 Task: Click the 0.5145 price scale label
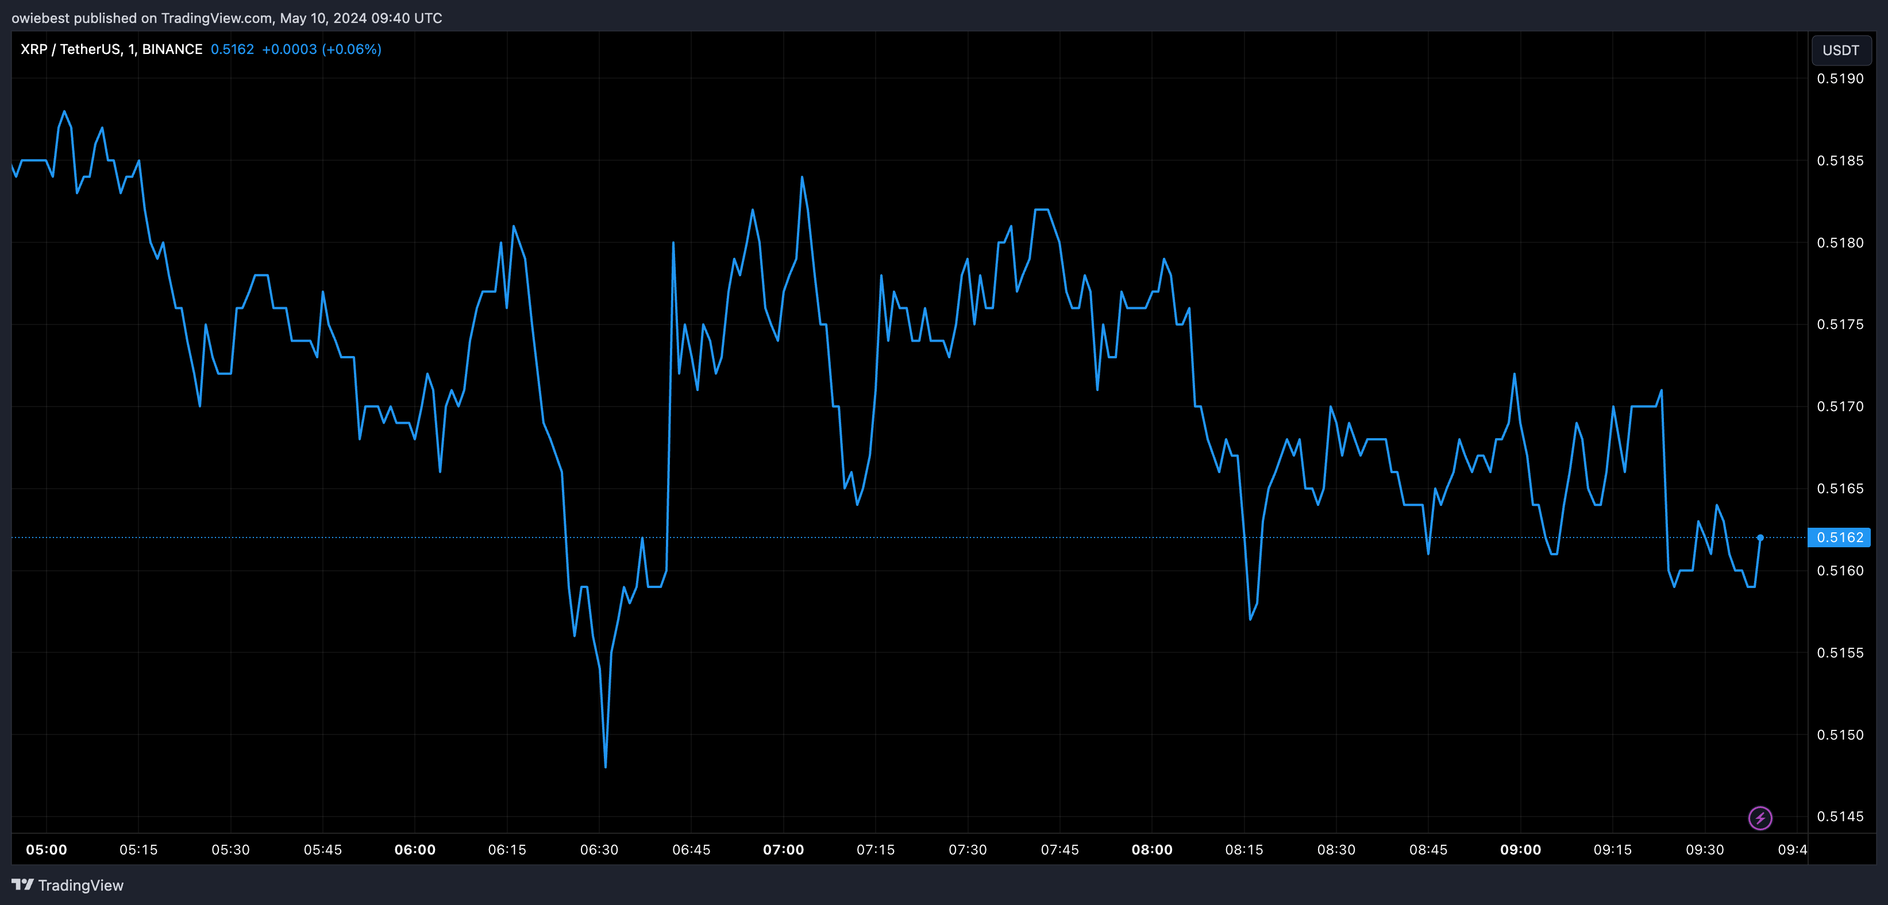point(1840,817)
